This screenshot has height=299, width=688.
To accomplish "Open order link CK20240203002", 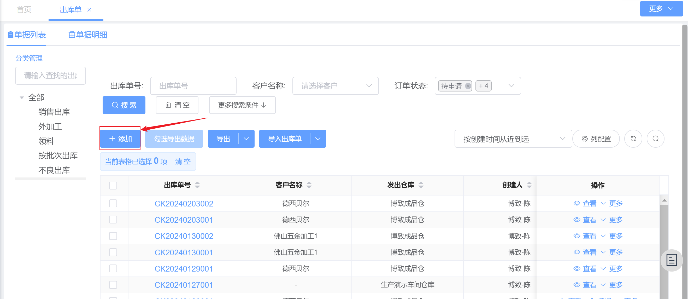I will [184, 204].
